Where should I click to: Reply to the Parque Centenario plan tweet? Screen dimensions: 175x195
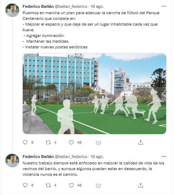(x=25, y=142)
